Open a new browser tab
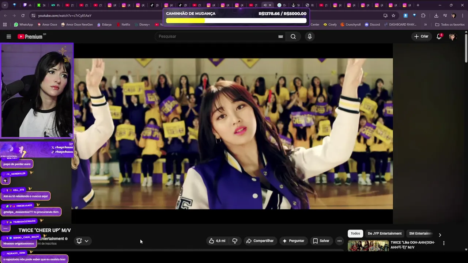 point(418,5)
